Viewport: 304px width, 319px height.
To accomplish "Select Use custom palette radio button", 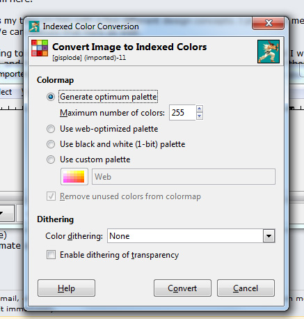I will pyautogui.click(x=51, y=159).
